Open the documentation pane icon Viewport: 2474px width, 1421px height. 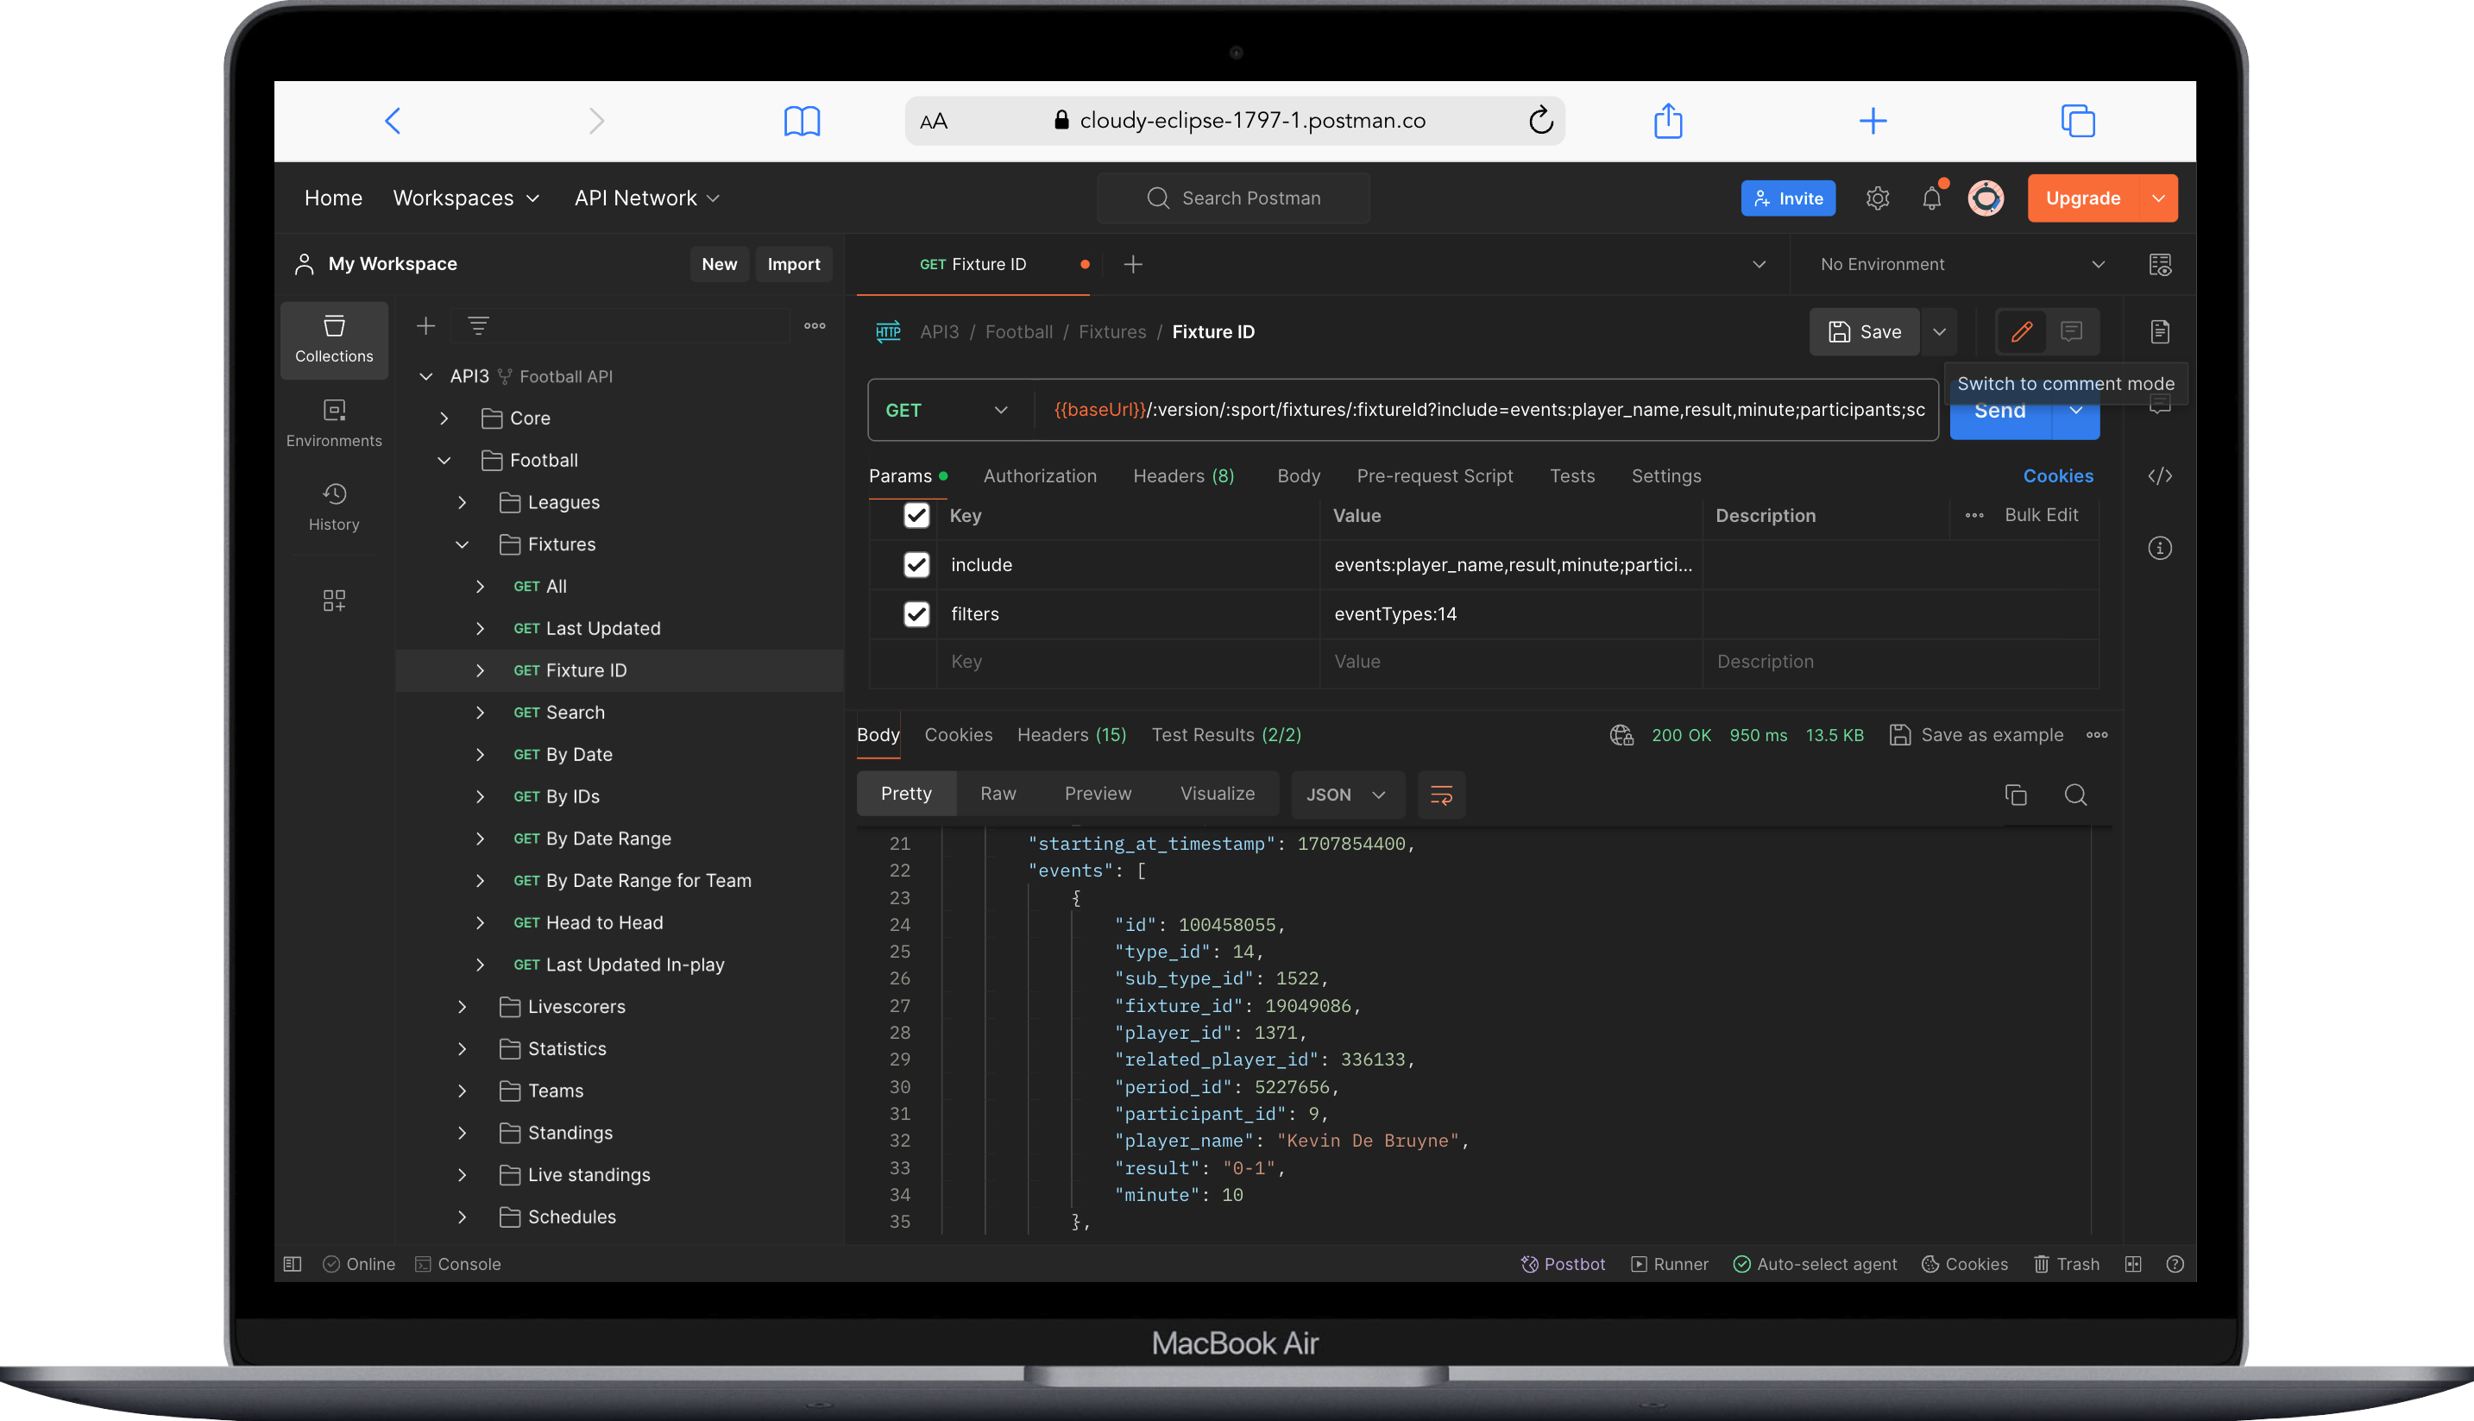pyautogui.click(x=2160, y=332)
